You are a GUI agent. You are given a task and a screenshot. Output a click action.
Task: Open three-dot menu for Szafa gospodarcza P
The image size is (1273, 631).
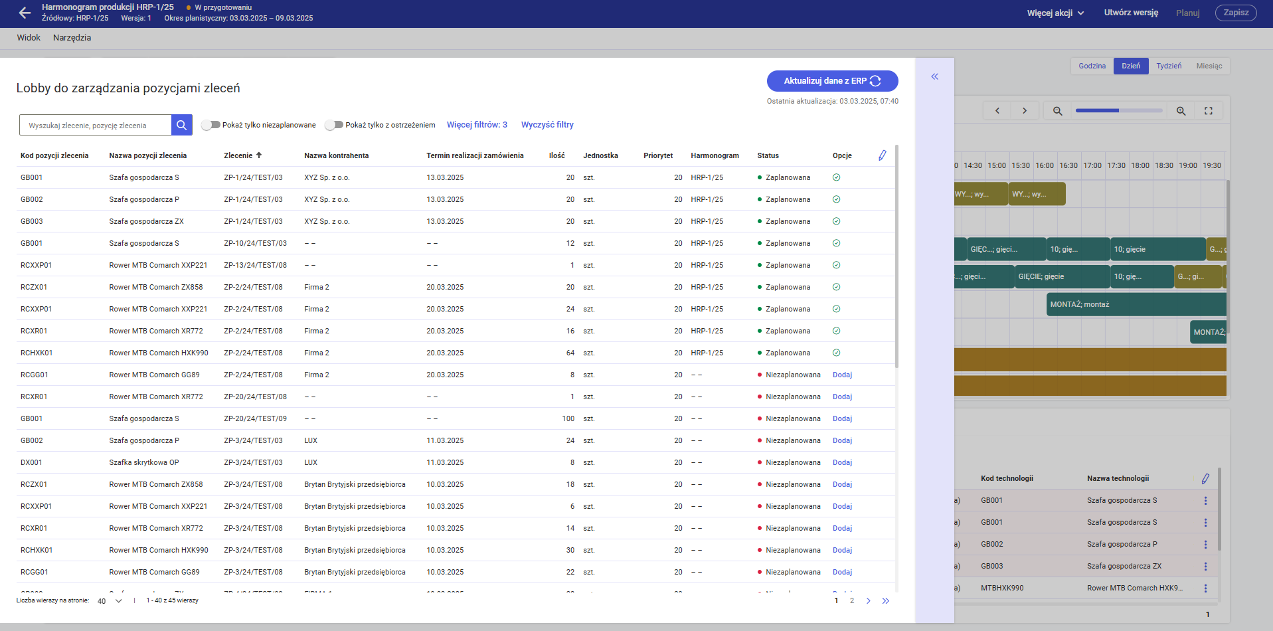click(x=1205, y=544)
